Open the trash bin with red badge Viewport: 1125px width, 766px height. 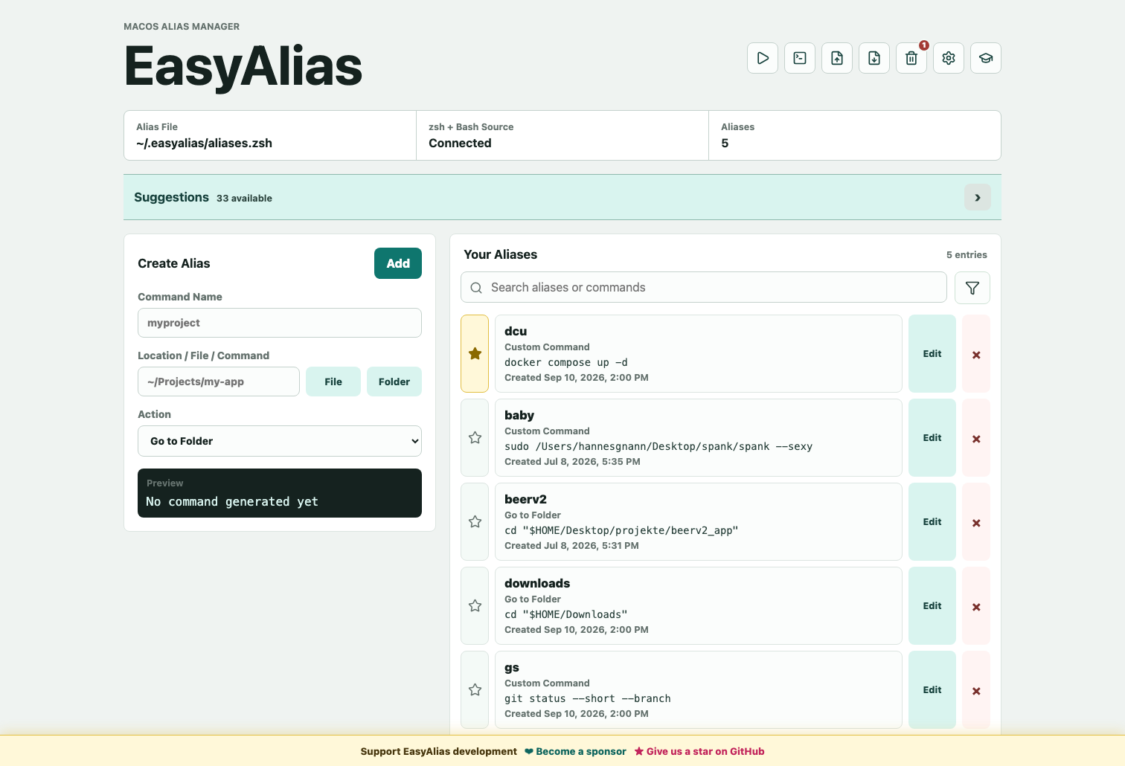[911, 58]
